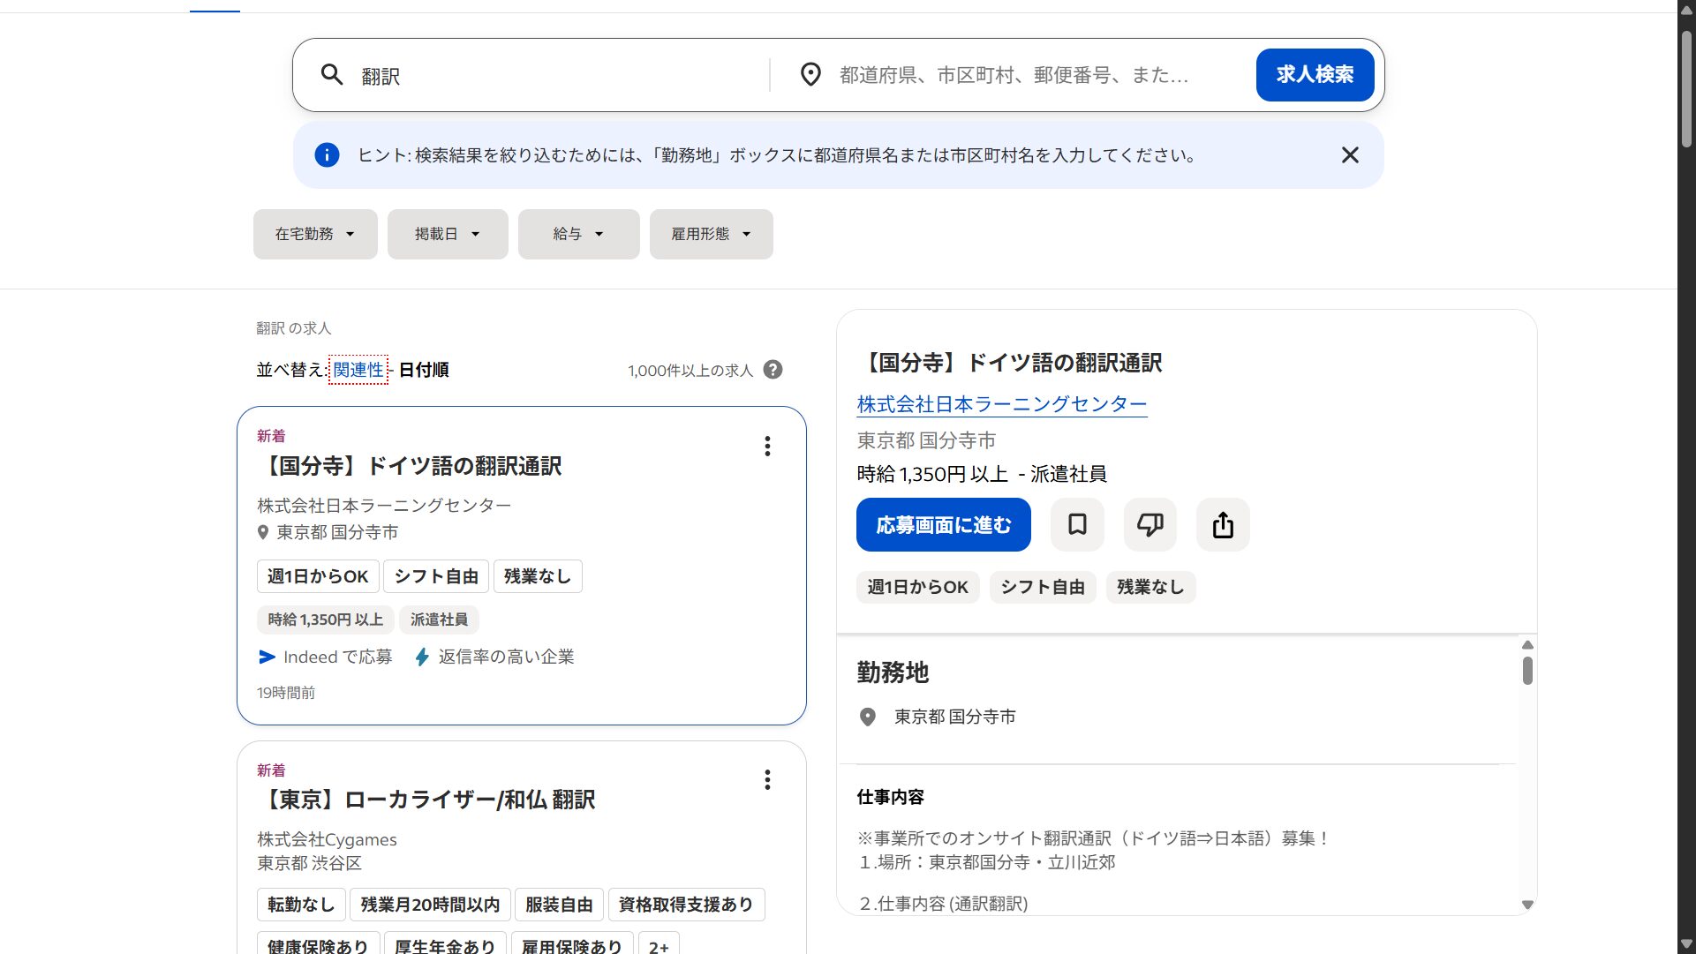Click the search magnifier icon
Viewport: 1696px width, 954px height.
333,75
